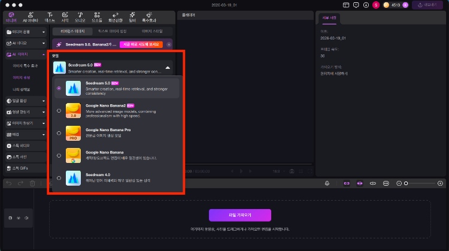
Task: Click the trash delete icon in timeline toolbar
Action: point(32,183)
